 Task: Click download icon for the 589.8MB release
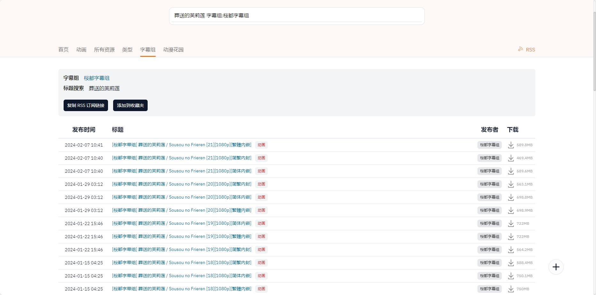click(511, 145)
